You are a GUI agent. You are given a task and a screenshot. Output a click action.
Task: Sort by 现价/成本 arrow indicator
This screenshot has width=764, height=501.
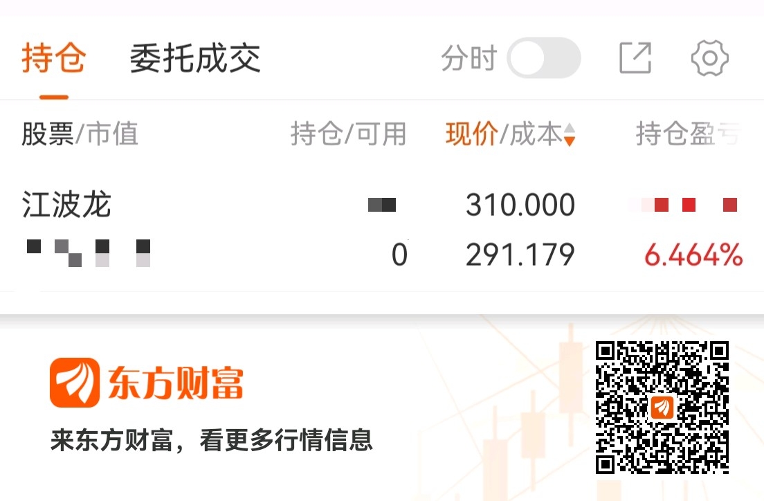[569, 134]
